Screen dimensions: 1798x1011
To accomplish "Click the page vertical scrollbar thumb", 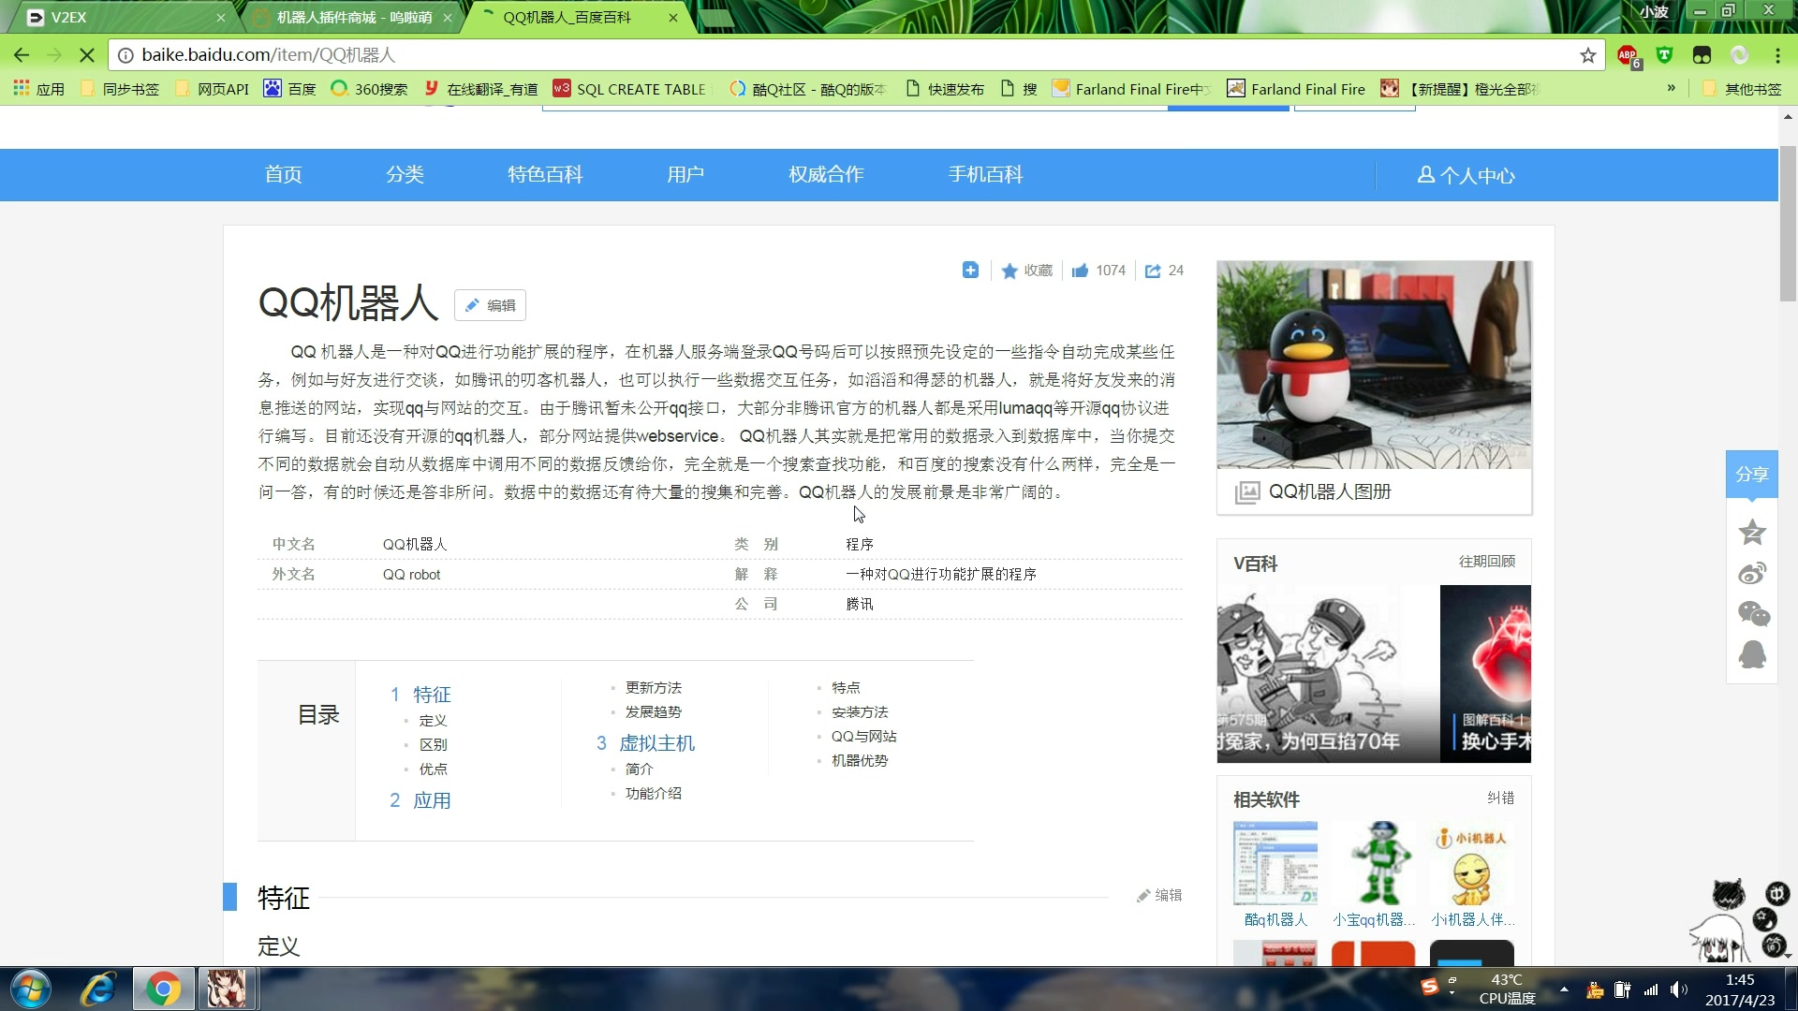I will (1788, 223).
